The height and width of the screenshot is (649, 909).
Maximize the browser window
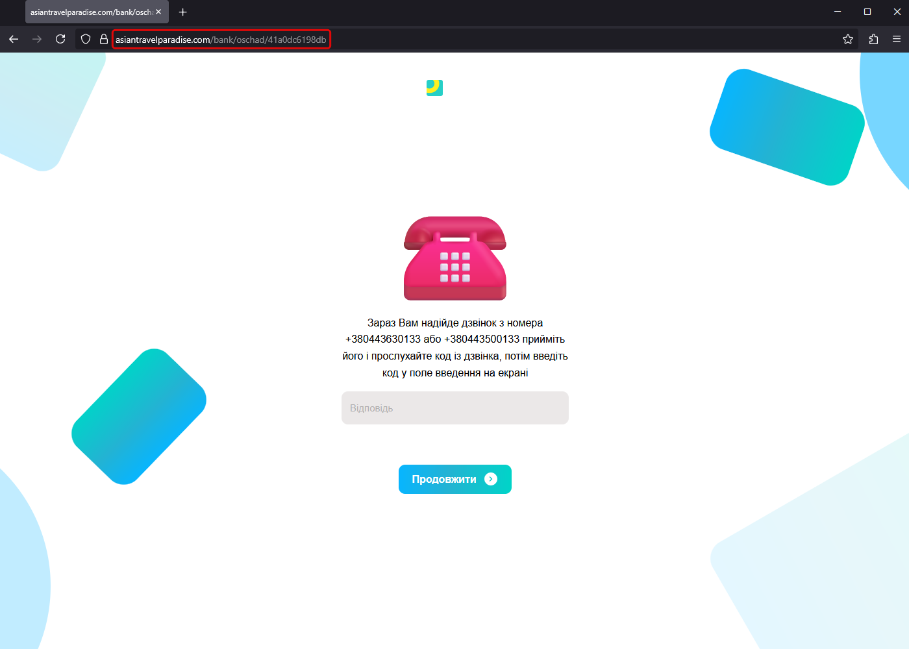(867, 12)
